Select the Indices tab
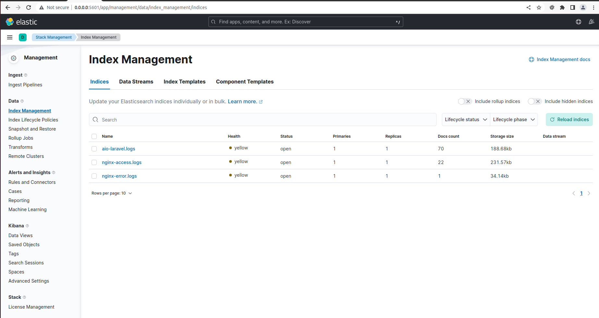The height and width of the screenshot is (318, 599). pos(99,82)
